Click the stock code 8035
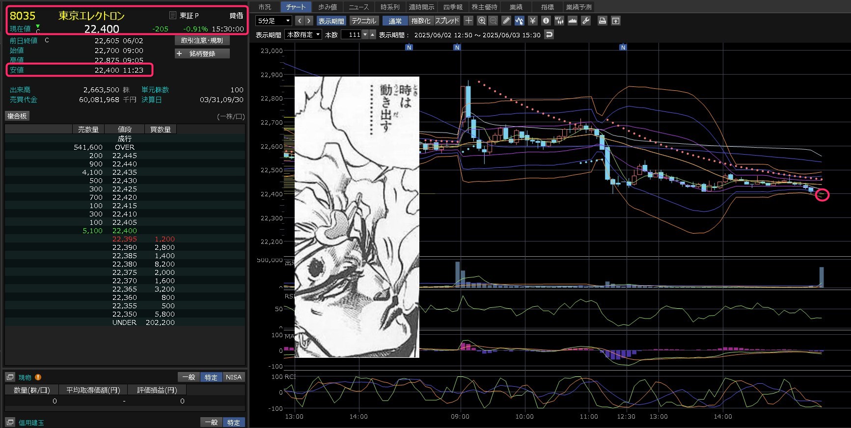The height and width of the screenshot is (428, 851). click(x=23, y=16)
